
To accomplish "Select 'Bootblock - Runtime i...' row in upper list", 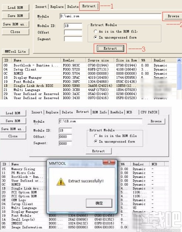I will coord(90,65).
